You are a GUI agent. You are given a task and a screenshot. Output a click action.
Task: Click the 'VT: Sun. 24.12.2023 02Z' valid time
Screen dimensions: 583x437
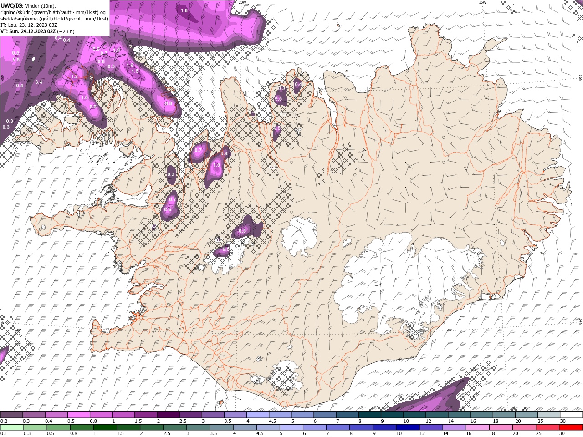(x=28, y=31)
